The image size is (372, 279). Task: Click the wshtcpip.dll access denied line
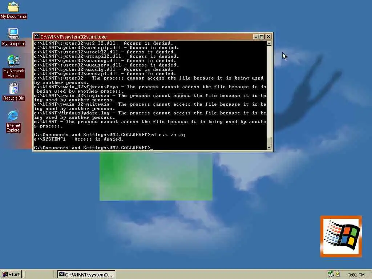click(x=106, y=48)
